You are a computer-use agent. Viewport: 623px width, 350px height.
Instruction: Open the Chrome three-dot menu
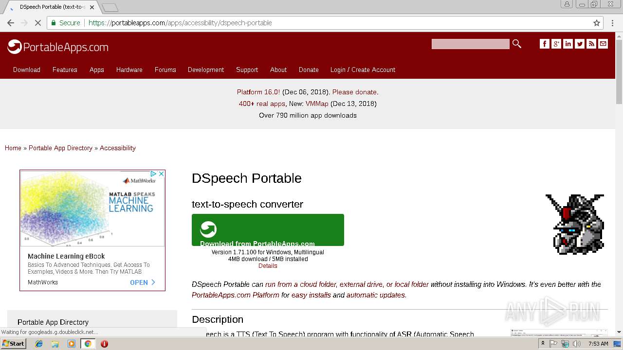pos(613,23)
